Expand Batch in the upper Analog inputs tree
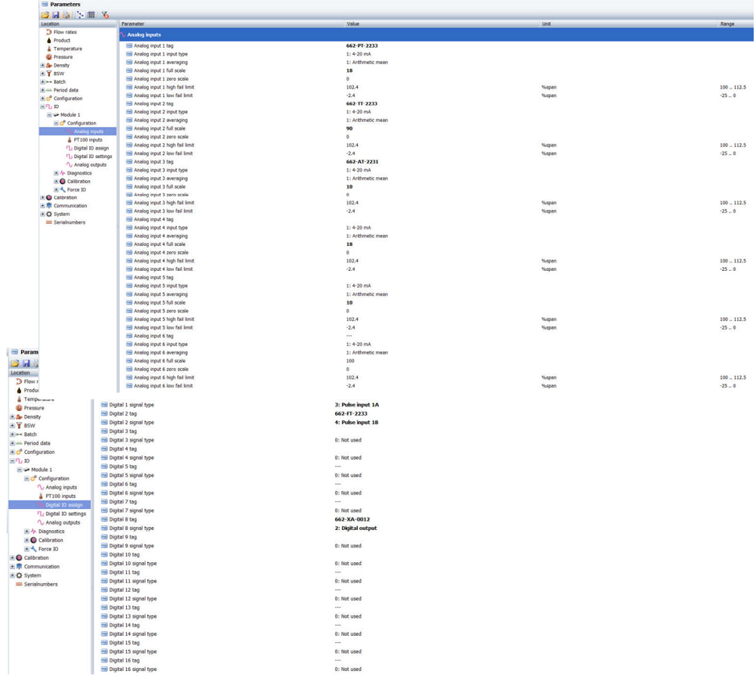The width and height of the screenshot is (754, 689). tap(42, 81)
